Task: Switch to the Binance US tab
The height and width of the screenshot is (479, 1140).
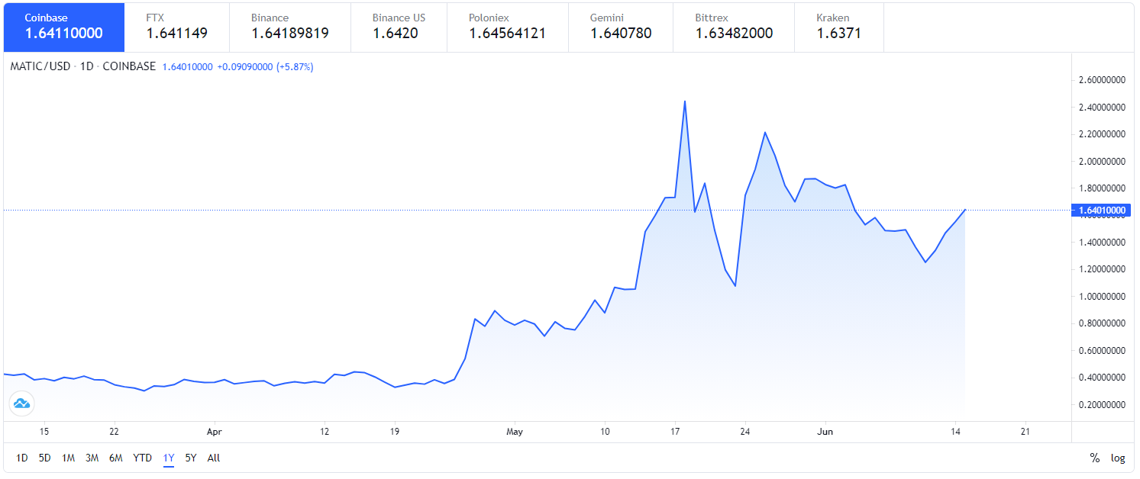Action: (399, 27)
